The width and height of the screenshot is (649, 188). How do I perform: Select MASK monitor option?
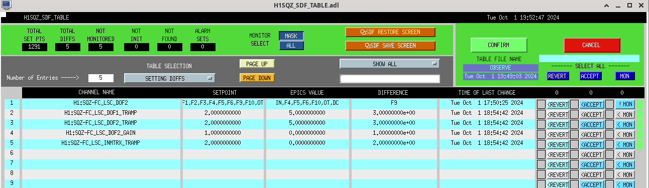[291, 36]
